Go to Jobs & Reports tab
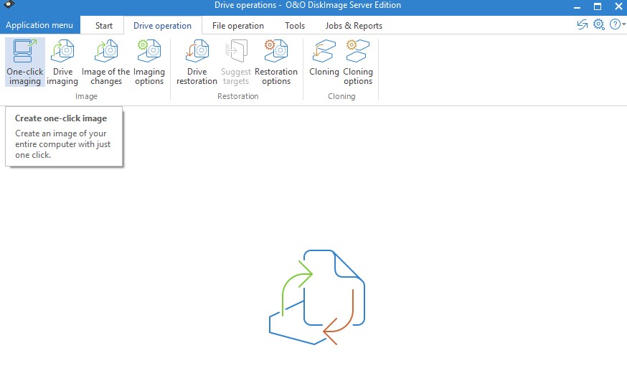Viewport: 627px width, 386px height. pos(354,26)
